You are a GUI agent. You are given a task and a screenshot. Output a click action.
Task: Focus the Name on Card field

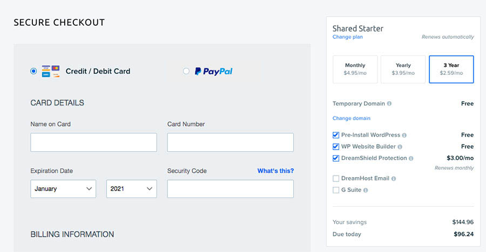[93, 142]
